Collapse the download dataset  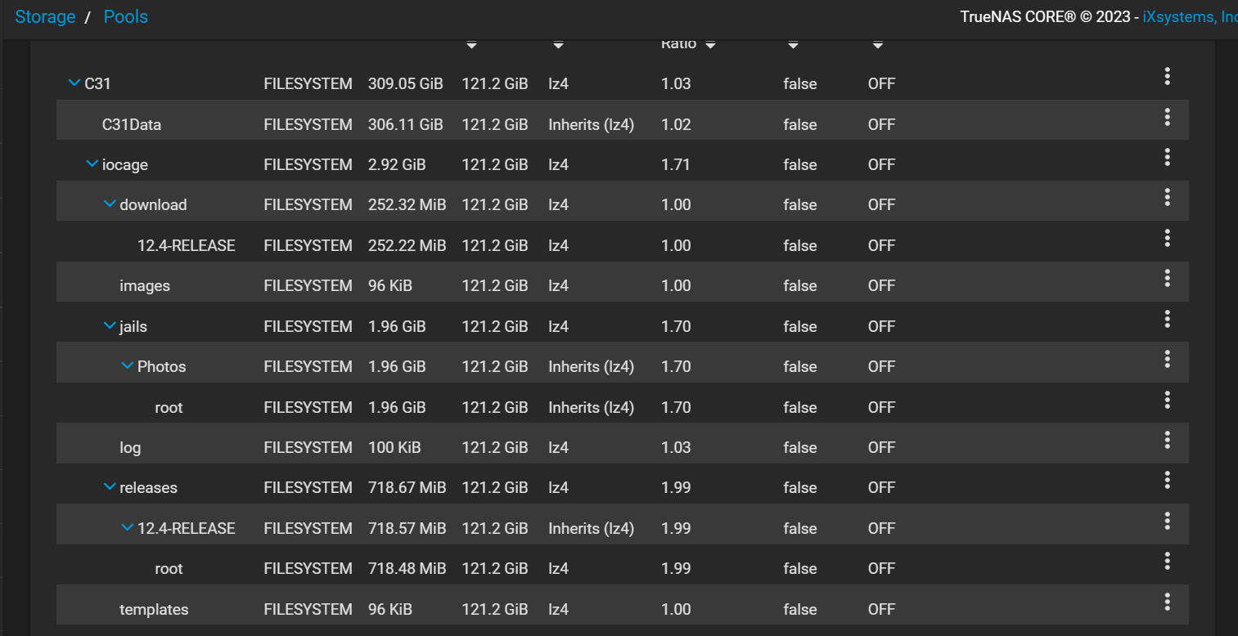(110, 204)
